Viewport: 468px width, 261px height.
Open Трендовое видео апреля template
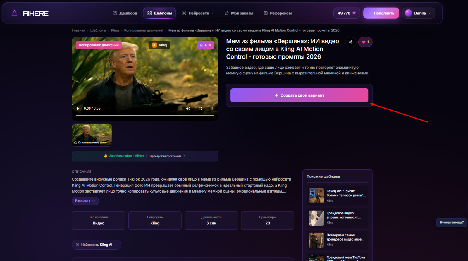point(337,218)
